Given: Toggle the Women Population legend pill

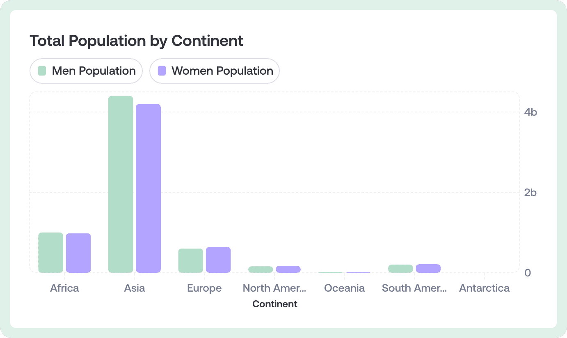Looking at the screenshot, I should [215, 71].
